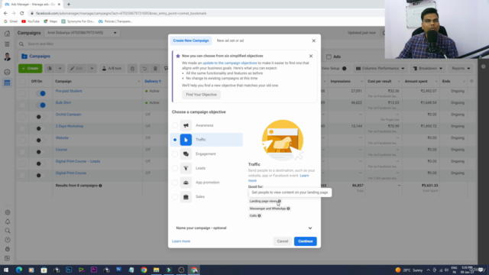
Task: Choose the Leads objective radio button
Action: [175, 168]
